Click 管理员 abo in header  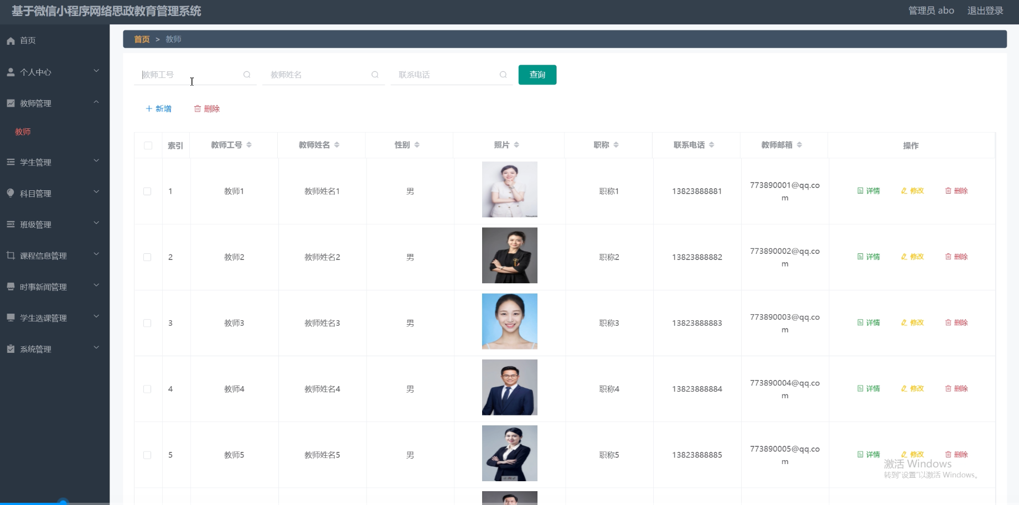pos(931,11)
